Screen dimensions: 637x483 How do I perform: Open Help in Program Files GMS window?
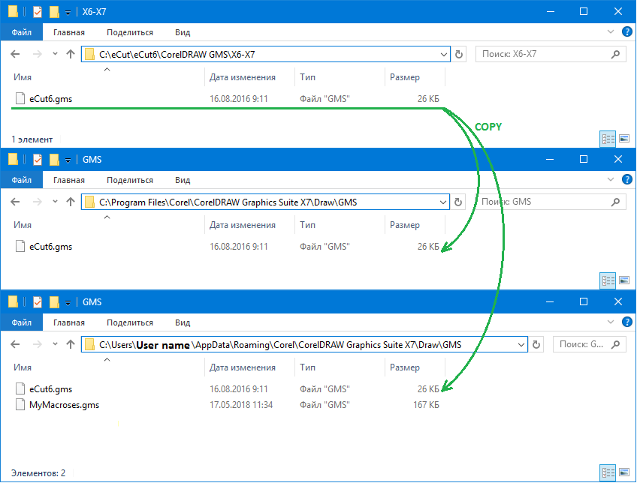tap(626, 179)
